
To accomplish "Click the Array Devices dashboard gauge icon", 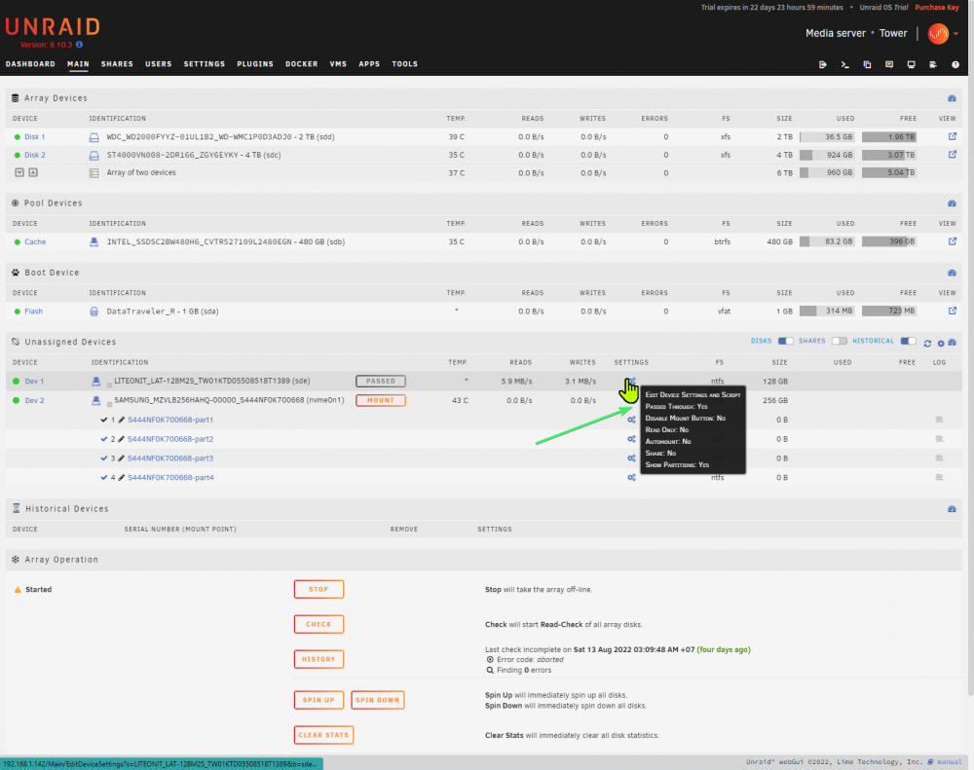I will pos(952,98).
